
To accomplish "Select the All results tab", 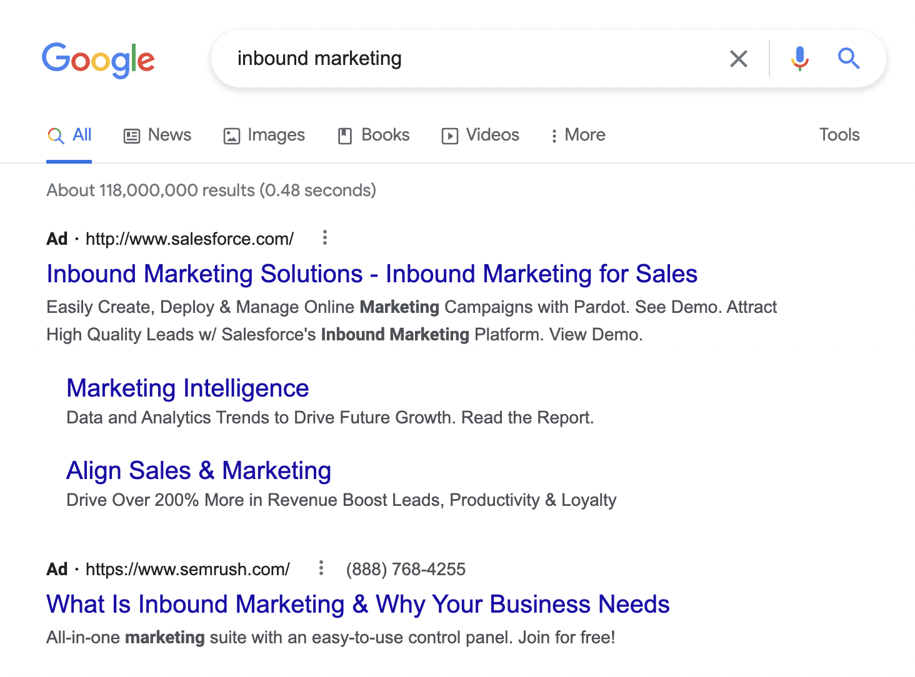I will (x=69, y=135).
